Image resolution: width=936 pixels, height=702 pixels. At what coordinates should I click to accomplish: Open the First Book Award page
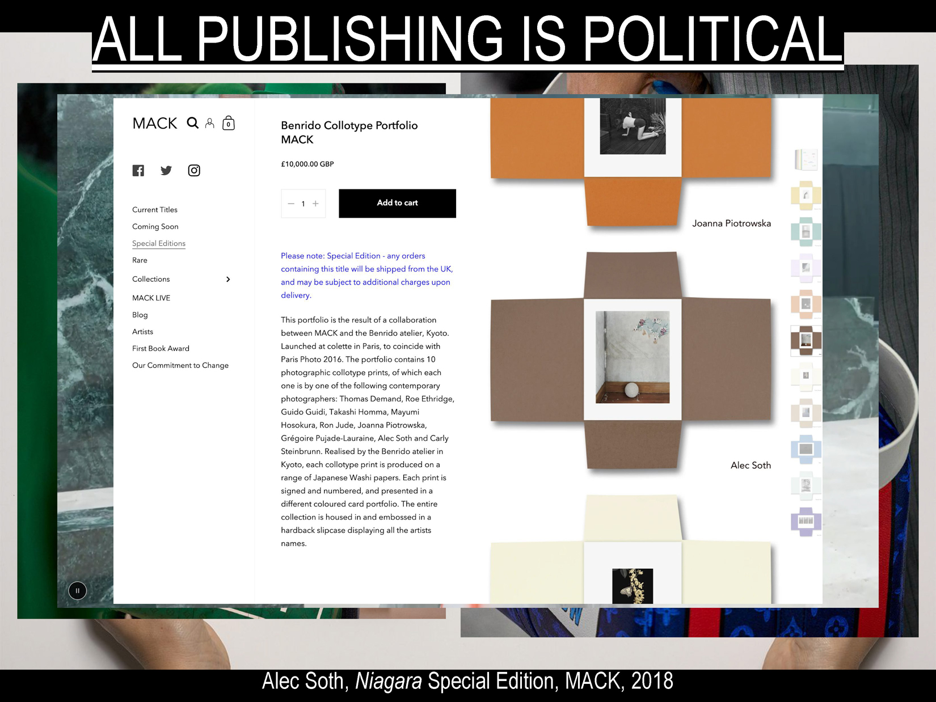[x=161, y=348]
